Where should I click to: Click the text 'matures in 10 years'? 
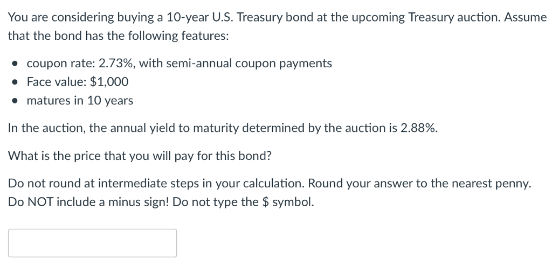pyautogui.click(x=80, y=101)
